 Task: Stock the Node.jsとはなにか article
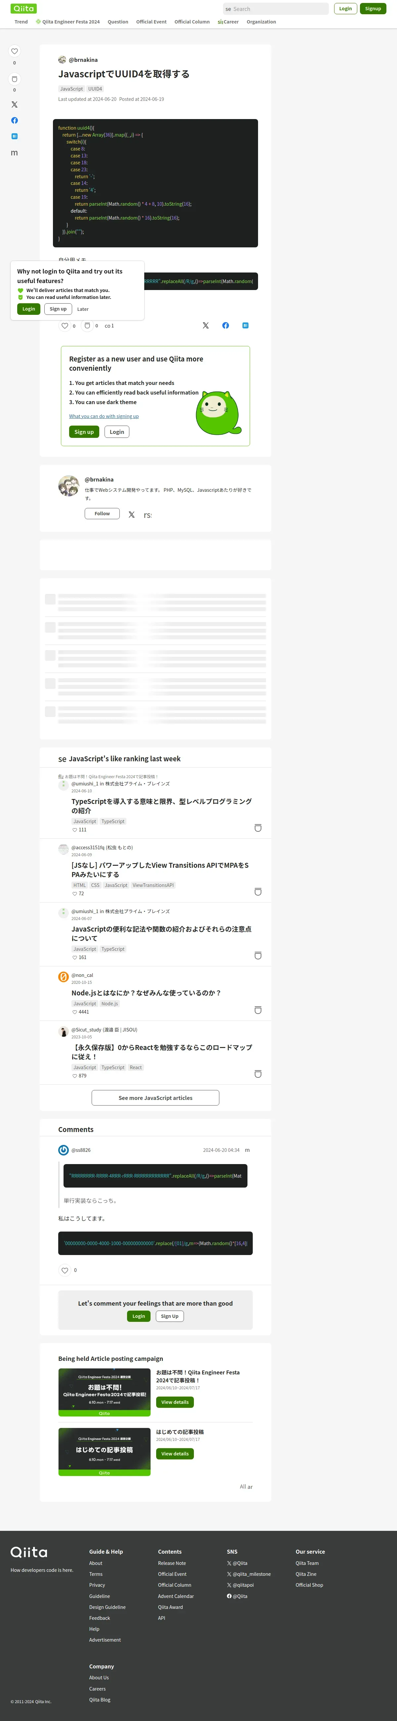coord(258,1010)
